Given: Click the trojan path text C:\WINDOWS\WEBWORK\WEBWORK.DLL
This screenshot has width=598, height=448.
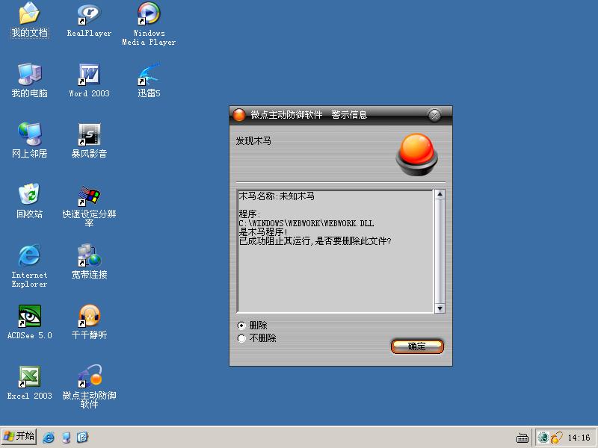Looking at the screenshot, I should [306, 223].
